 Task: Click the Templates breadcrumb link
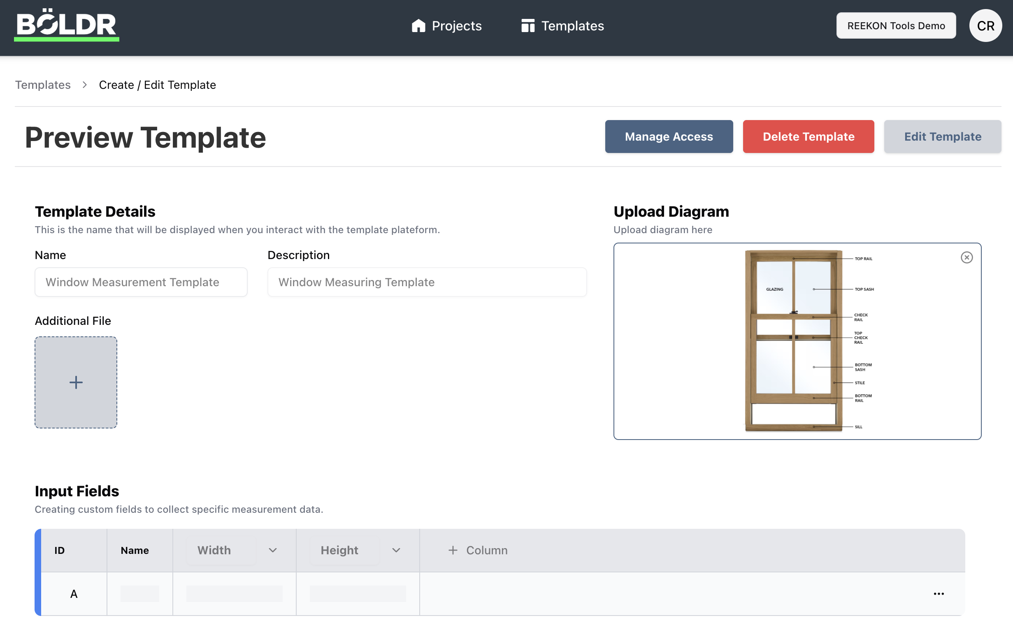[43, 84]
